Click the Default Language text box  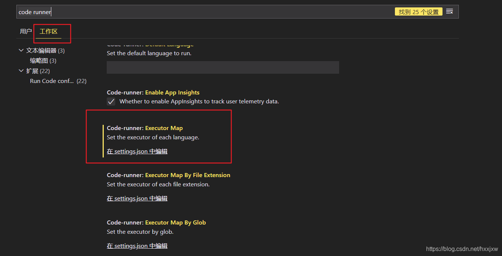[223, 67]
